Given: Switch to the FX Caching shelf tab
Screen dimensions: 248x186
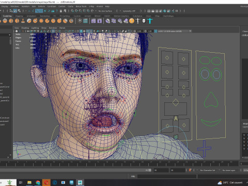Looking at the screenshot, I should tap(65, 16).
